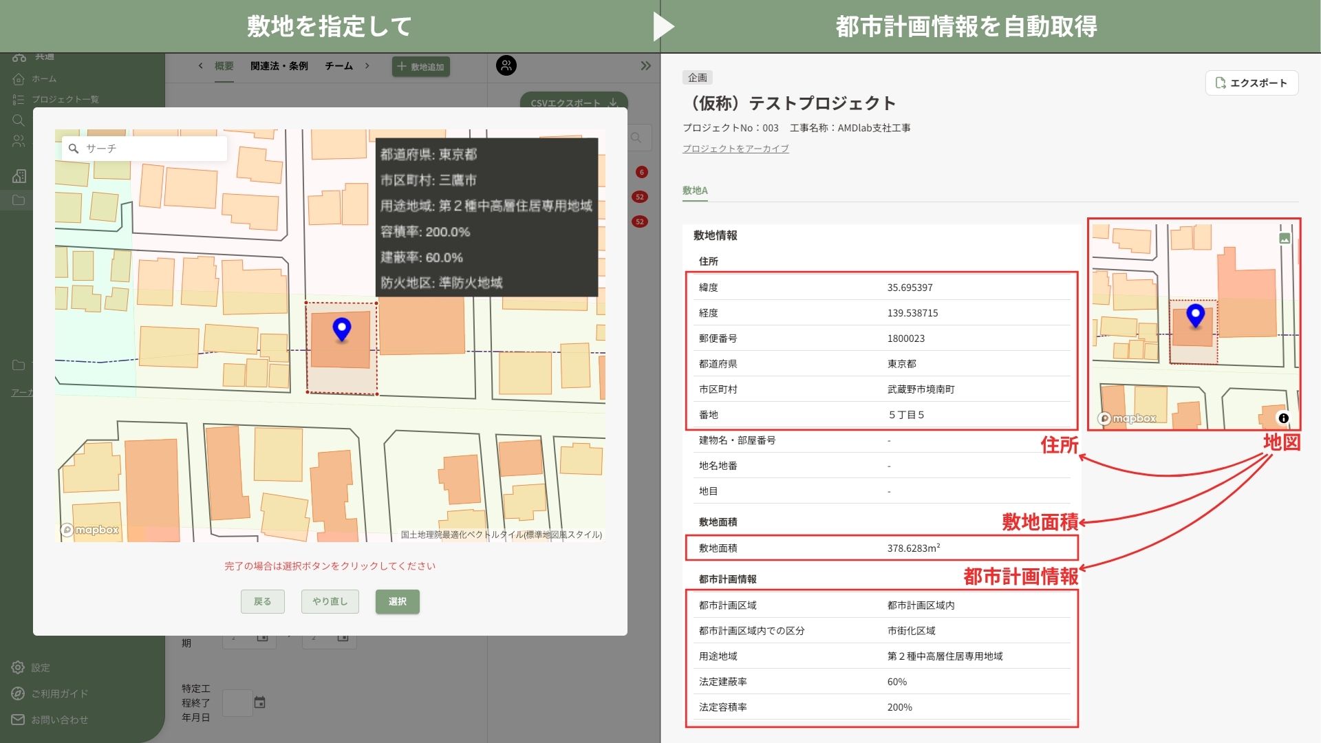
Task: Click the team members round avatar icon
Action: pyautogui.click(x=506, y=66)
